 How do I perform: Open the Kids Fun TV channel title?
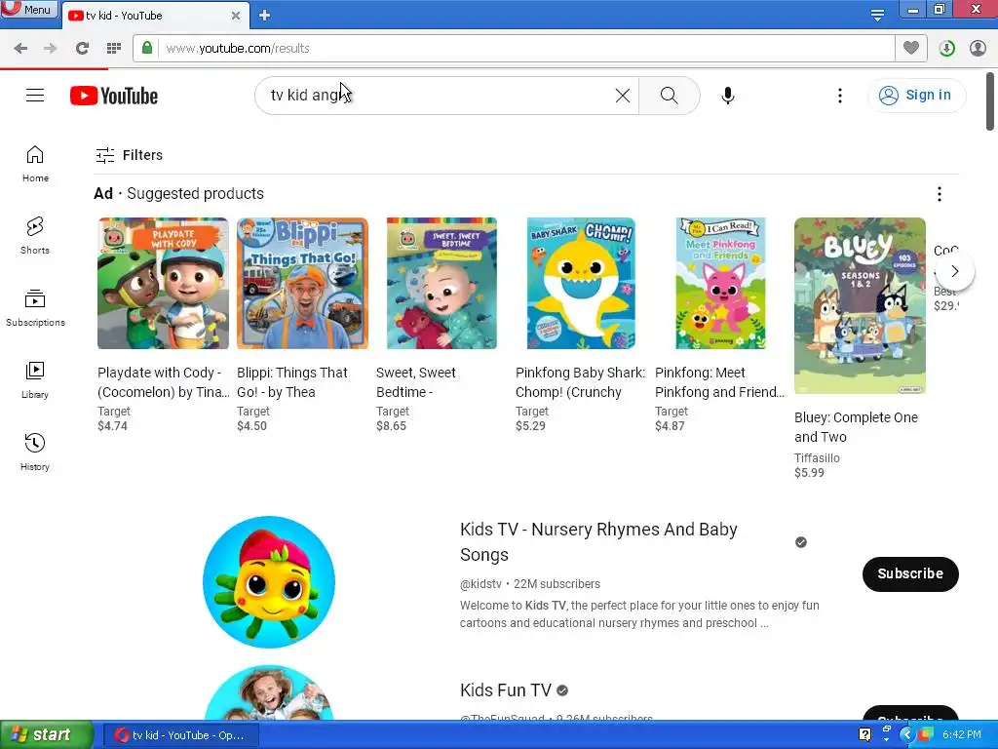coord(506,690)
